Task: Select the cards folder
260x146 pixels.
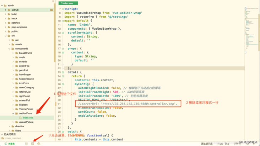Action: point(22,57)
